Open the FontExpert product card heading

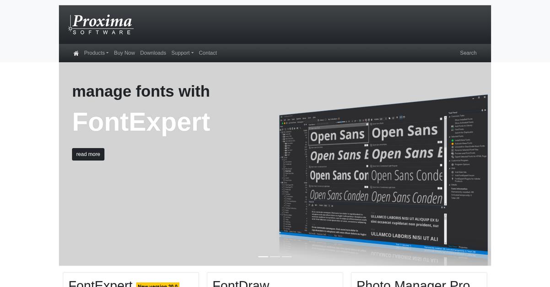(100, 284)
